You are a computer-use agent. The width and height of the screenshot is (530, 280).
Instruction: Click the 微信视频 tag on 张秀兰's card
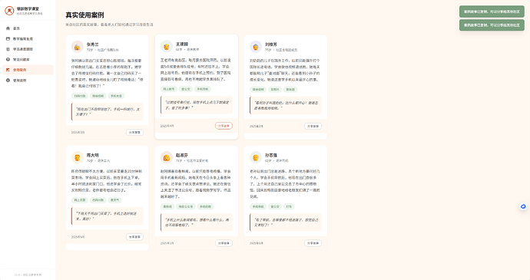click(x=98, y=96)
